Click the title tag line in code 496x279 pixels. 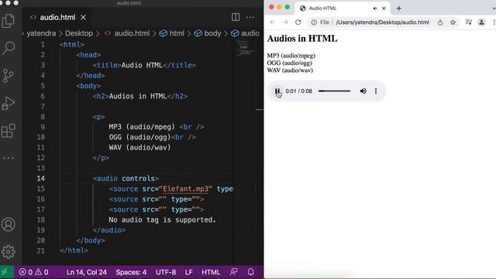click(144, 65)
